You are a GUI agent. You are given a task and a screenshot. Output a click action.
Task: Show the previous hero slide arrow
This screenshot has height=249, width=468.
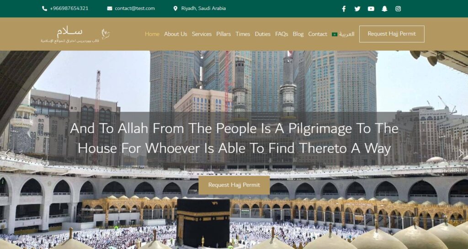(6, 153)
